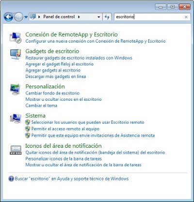Open Descargar más gadgets en línea
The width and height of the screenshot is (194, 202).
click(x=56, y=77)
